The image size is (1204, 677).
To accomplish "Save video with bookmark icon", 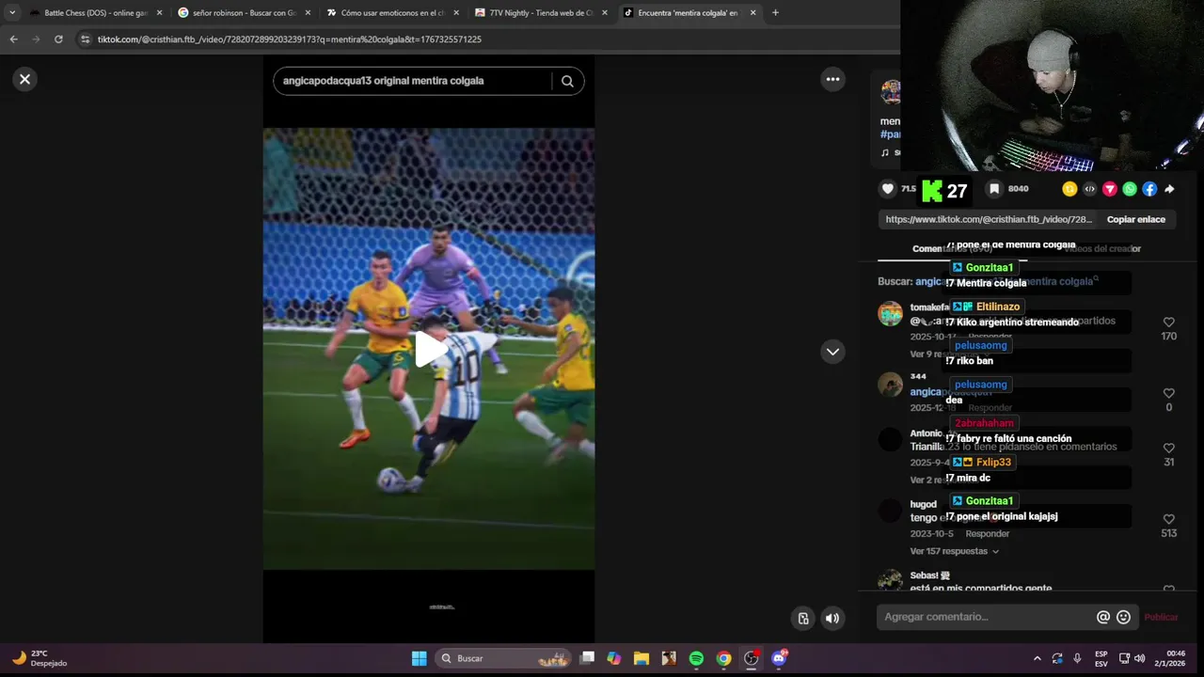I will coord(994,189).
